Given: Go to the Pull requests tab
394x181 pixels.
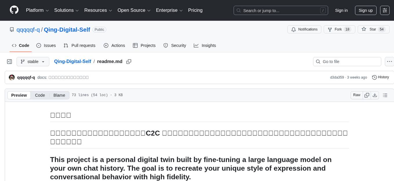Looking at the screenshot, I should pos(79,45).
